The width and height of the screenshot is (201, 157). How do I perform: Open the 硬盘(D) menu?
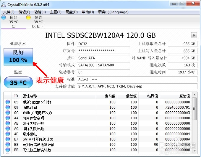pyautogui.click(x=72, y=12)
